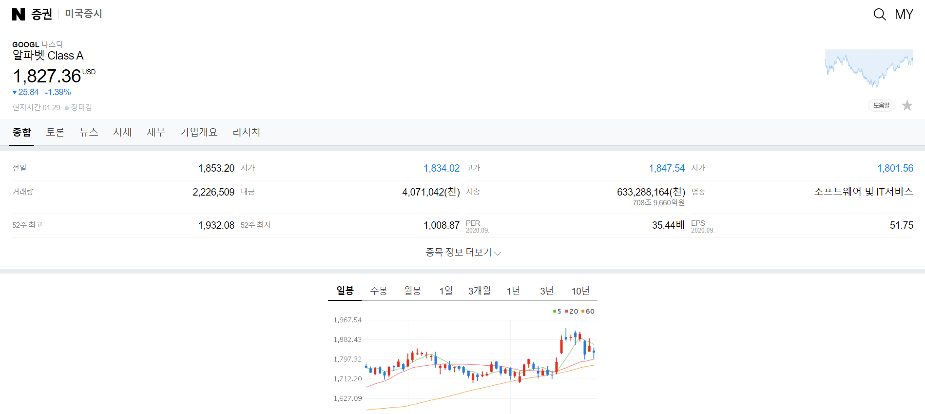925x414 pixels.
Task: Click the 소프트웨어 및 IT서비스 industry text
Action: [x=864, y=192]
